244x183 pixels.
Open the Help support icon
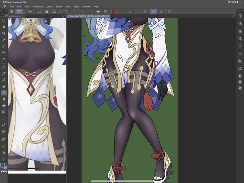tap(170, 11)
